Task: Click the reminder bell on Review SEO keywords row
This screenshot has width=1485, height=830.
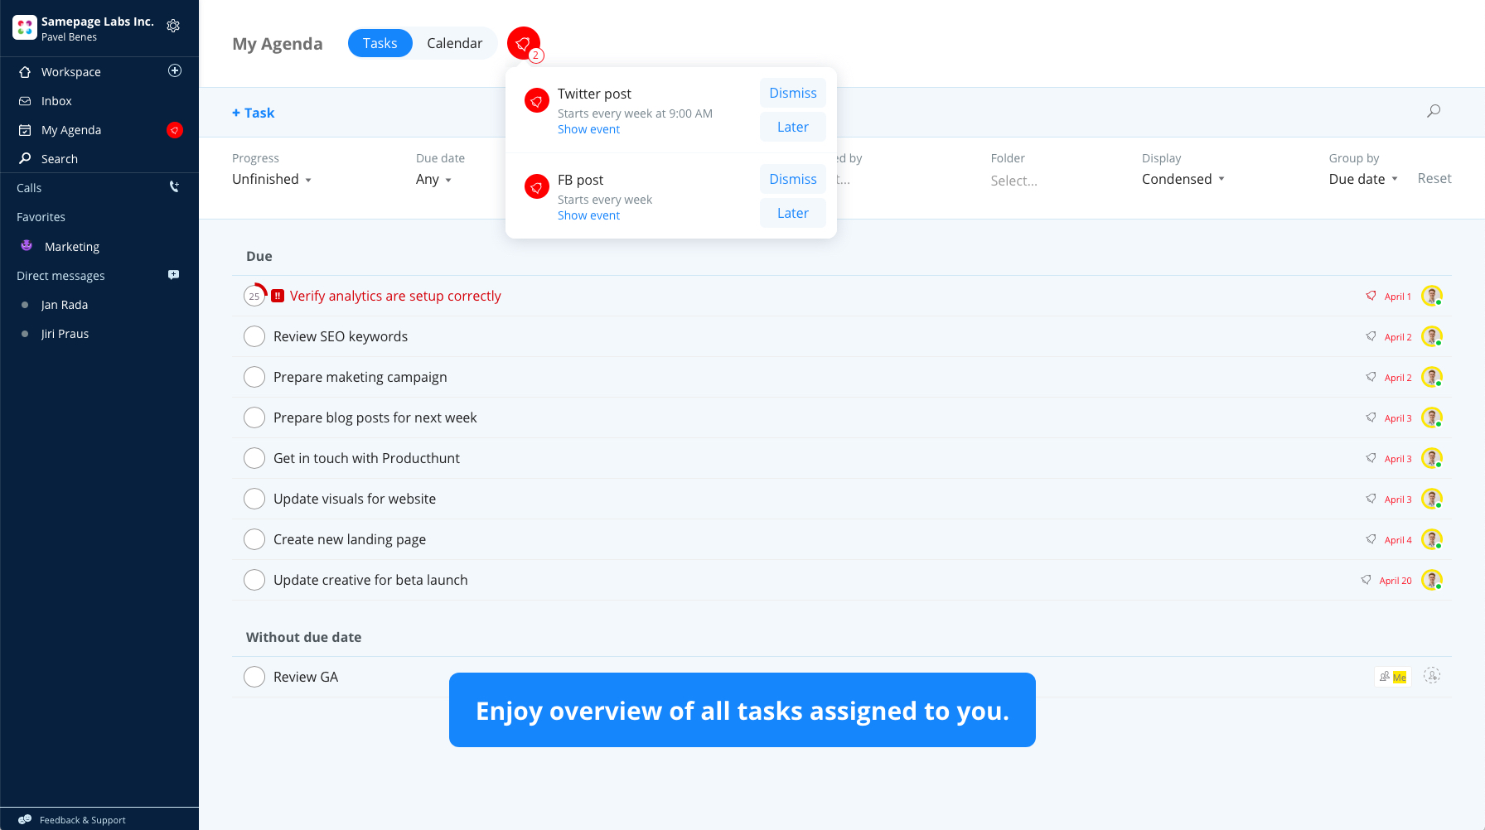Action: [1371, 336]
